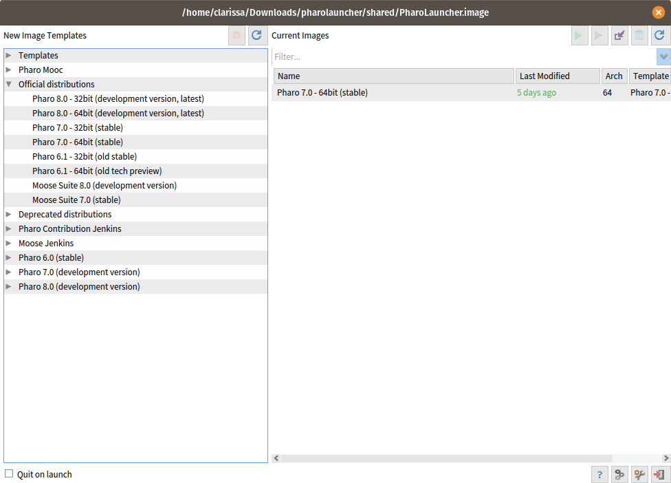
Task: Expand the Deprecated distributions node
Action: pyautogui.click(x=8, y=214)
